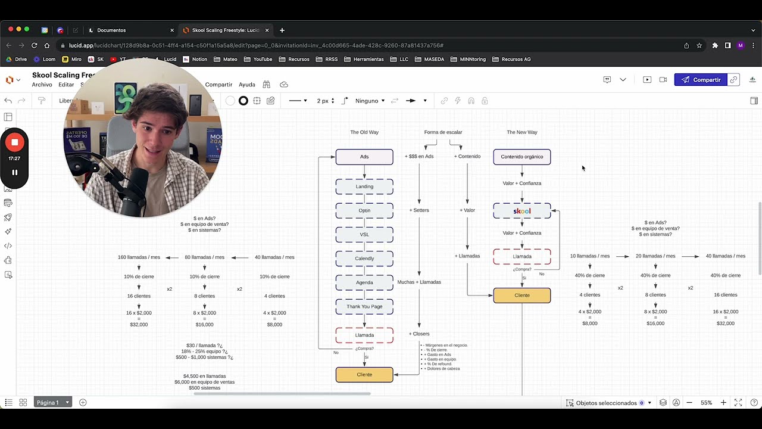Open page grid view icon
Image resolution: width=762 pixels, height=429 pixels.
click(x=23, y=403)
